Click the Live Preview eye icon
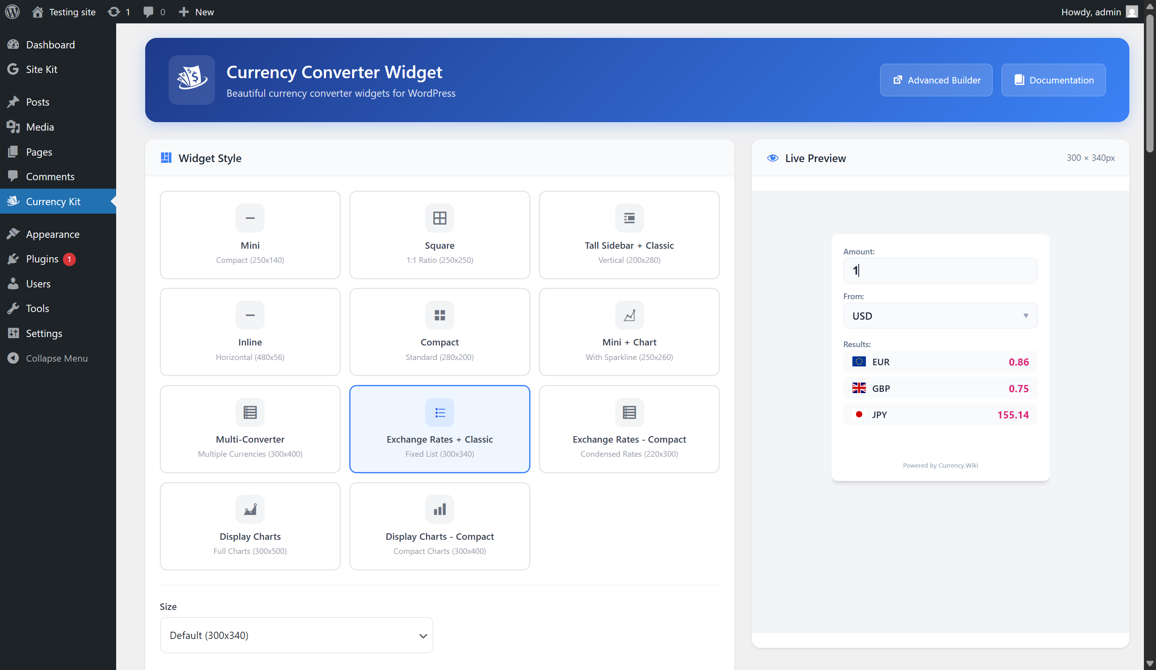Image resolution: width=1156 pixels, height=670 pixels. pyautogui.click(x=772, y=158)
